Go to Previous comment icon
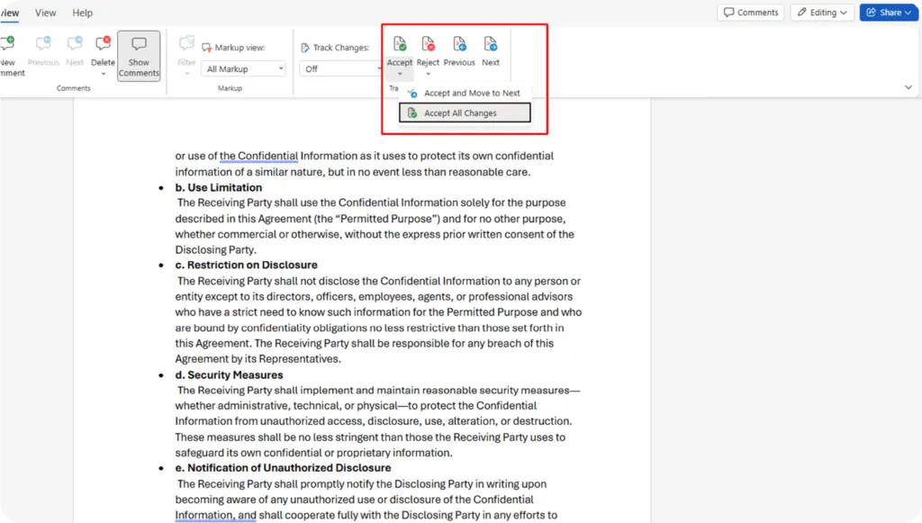The width and height of the screenshot is (922, 523). (43, 43)
